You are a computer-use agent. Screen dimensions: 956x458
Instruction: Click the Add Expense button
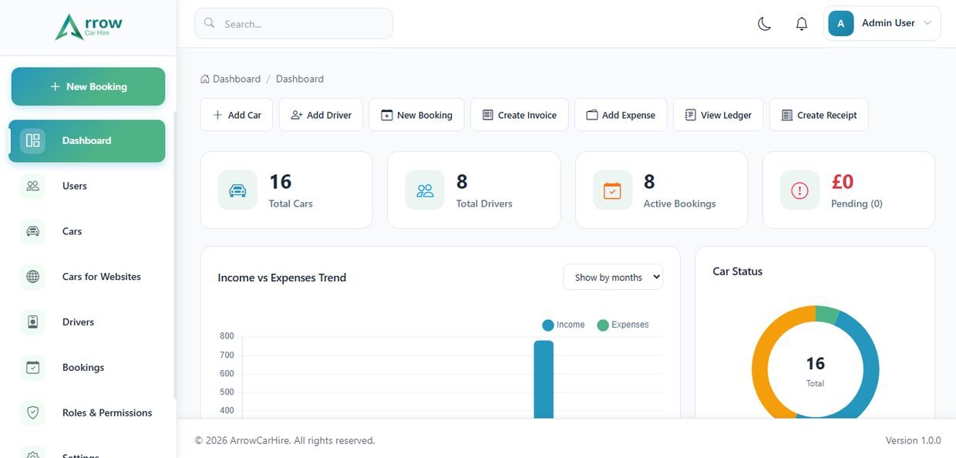click(621, 115)
